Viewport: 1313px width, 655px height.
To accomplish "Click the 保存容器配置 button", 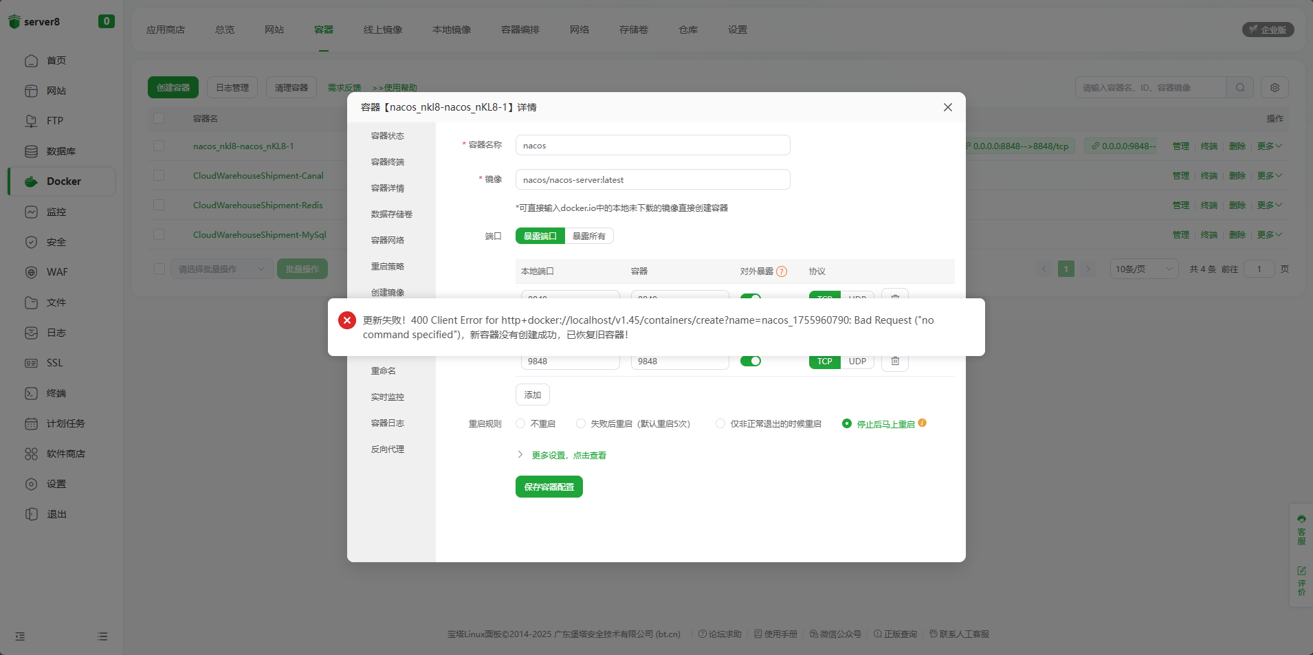I will [549, 487].
